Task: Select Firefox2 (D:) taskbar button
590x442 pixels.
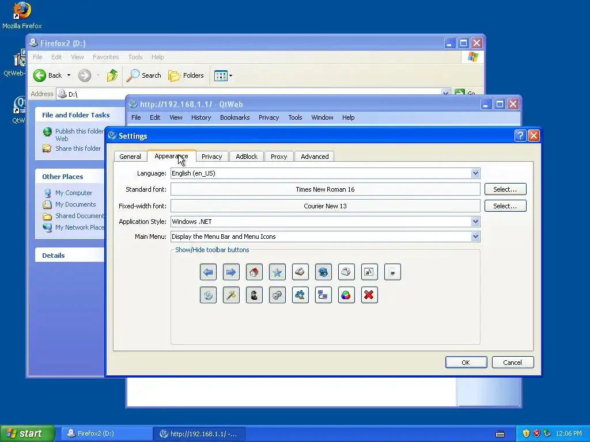Action: [105, 433]
